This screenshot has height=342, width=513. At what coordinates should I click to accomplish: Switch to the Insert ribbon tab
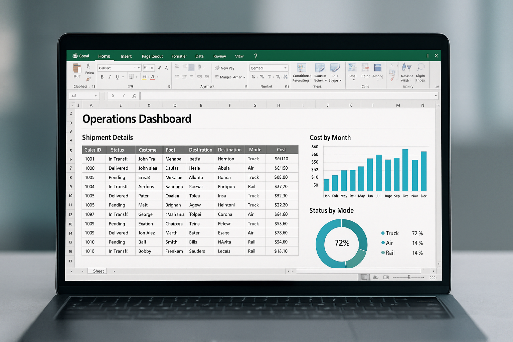[x=126, y=56]
